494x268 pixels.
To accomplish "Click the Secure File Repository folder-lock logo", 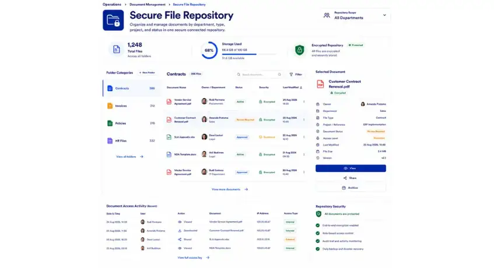I will coord(113,20).
